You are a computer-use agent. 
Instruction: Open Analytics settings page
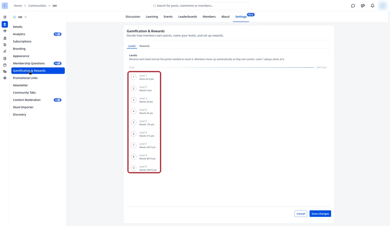click(38, 34)
